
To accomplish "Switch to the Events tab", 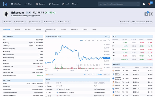I will [x=85, y=29].
